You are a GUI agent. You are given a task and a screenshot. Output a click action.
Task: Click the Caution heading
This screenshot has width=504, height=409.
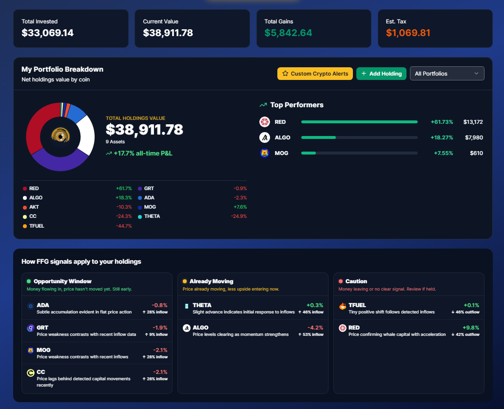coord(356,281)
